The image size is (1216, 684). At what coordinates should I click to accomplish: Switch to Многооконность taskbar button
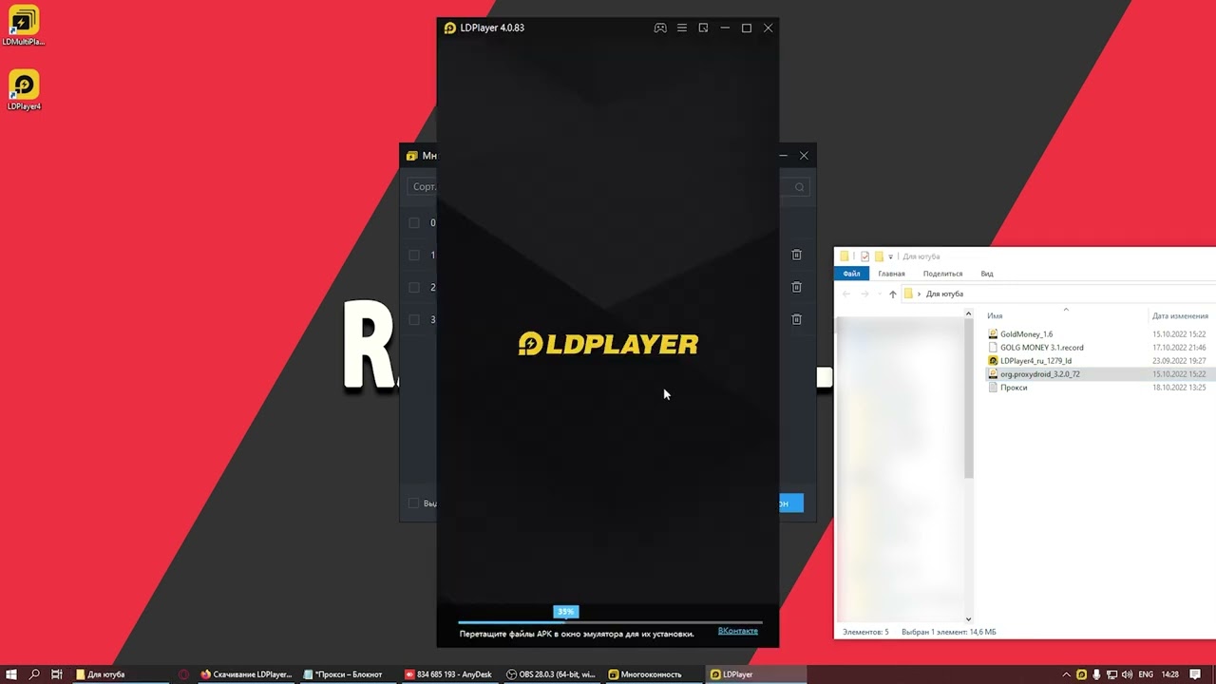pos(654,674)
